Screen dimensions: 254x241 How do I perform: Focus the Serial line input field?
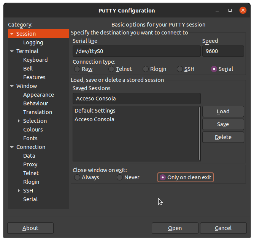(137, 51)
